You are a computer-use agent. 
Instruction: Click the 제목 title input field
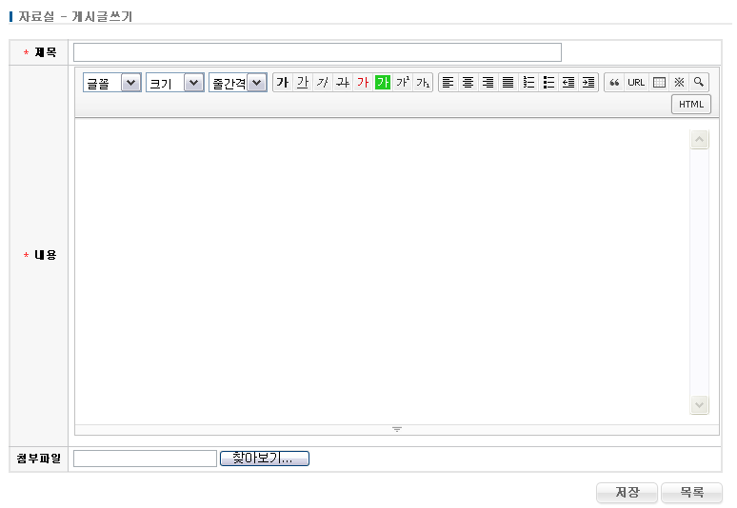tap(317, 52)
